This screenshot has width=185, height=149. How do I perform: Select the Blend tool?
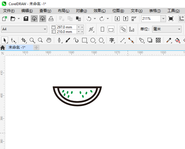(141, 40)
